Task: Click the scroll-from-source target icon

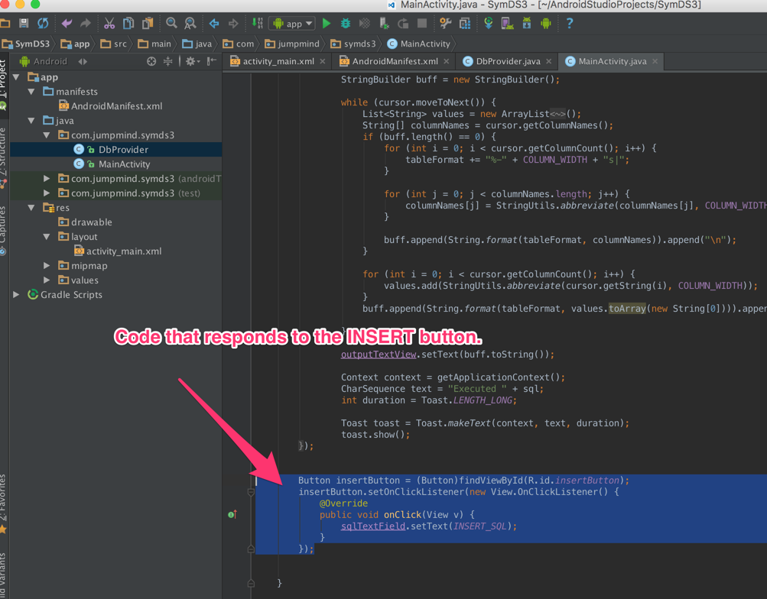Action: 151,62
